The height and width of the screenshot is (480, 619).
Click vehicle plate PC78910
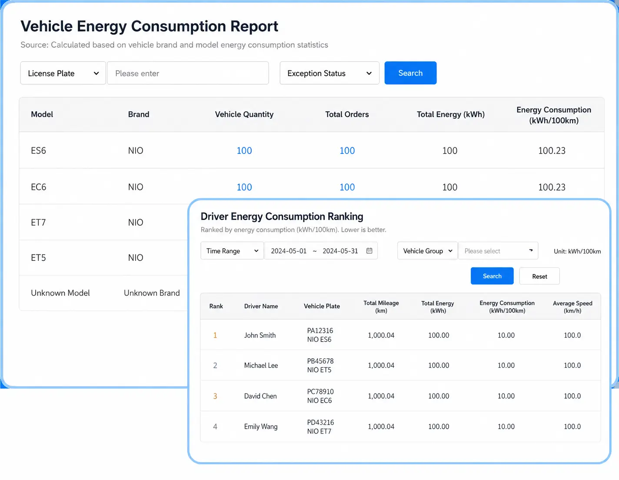(x=320, y=392)
